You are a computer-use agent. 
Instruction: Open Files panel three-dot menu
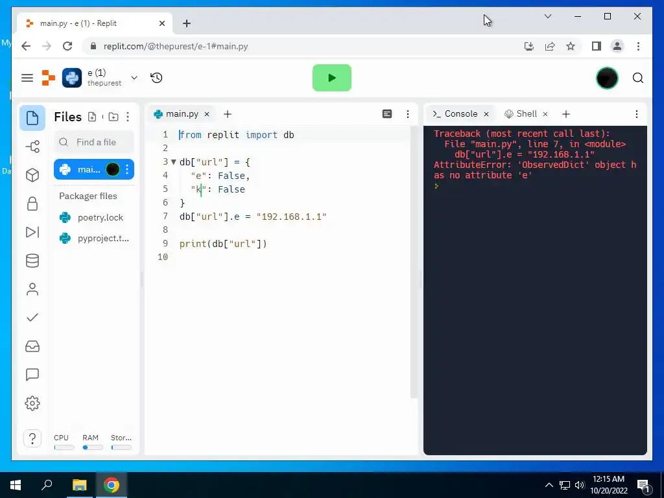point(128,117)
